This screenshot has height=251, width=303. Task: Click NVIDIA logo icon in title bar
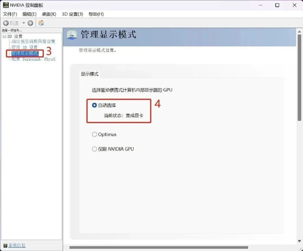pos(6,5)
